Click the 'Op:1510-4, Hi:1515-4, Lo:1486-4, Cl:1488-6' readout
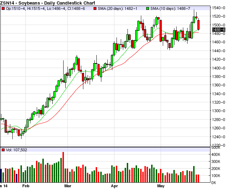 (46, 8)
